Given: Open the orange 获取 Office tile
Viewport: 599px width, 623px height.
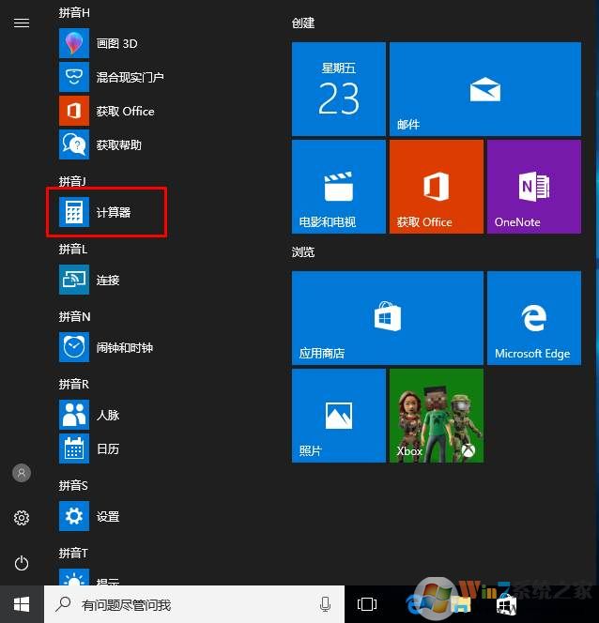Looking at the screenshot, I should (437, 187).
